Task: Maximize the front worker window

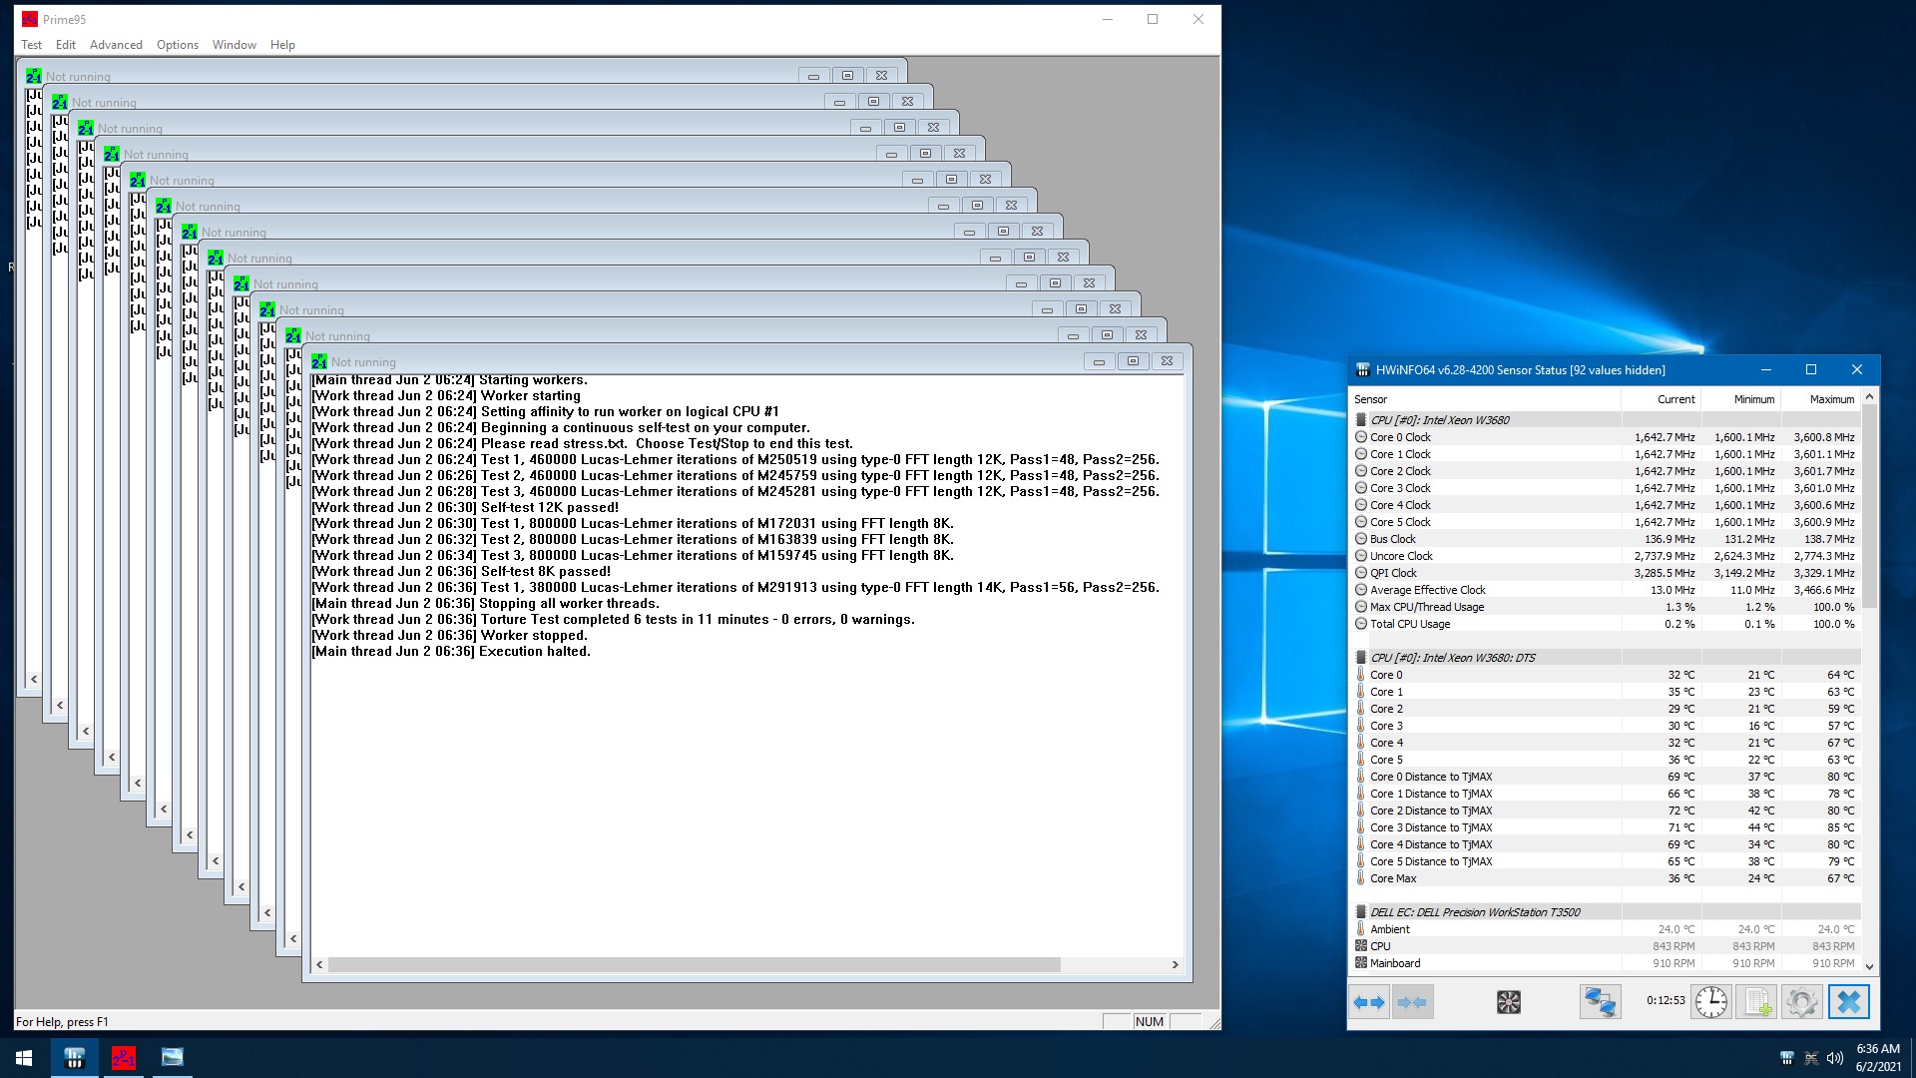Action: coord(1133,361)
